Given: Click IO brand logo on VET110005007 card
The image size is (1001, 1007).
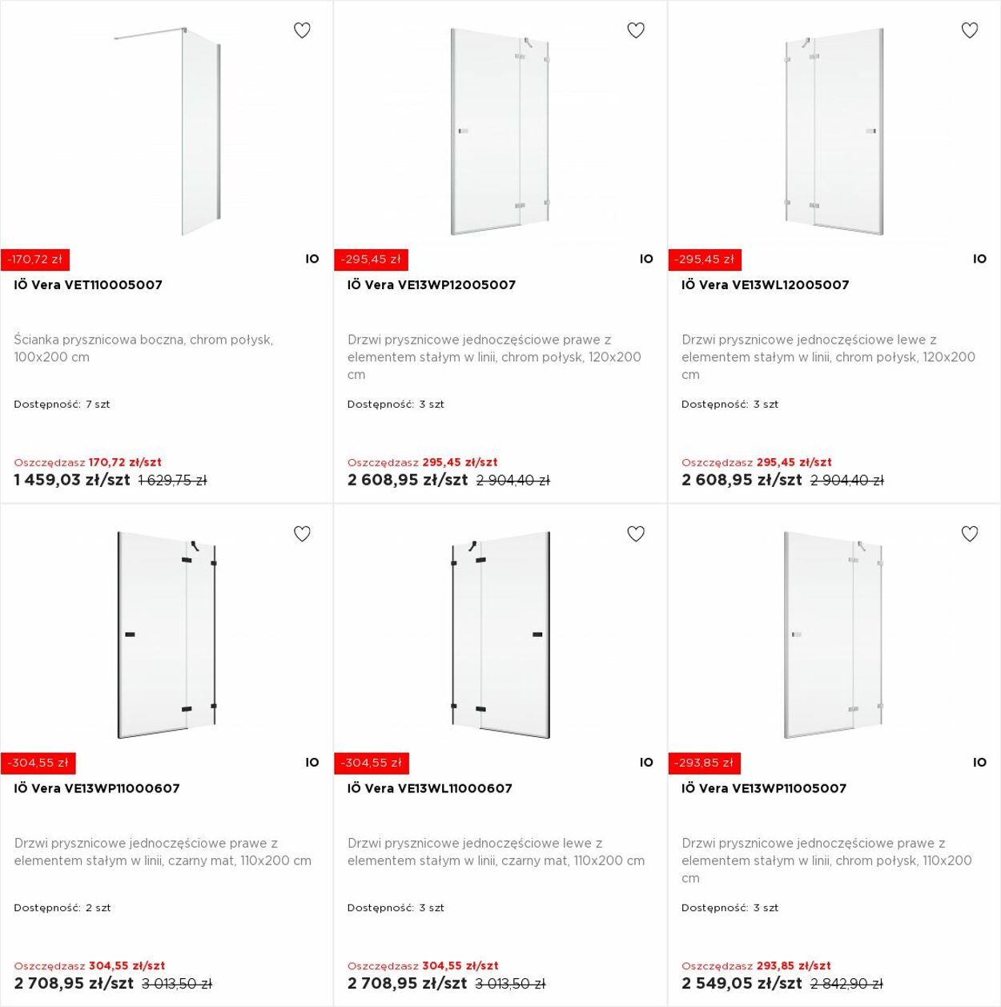Looking at the screenshot, I should (312, 259).
